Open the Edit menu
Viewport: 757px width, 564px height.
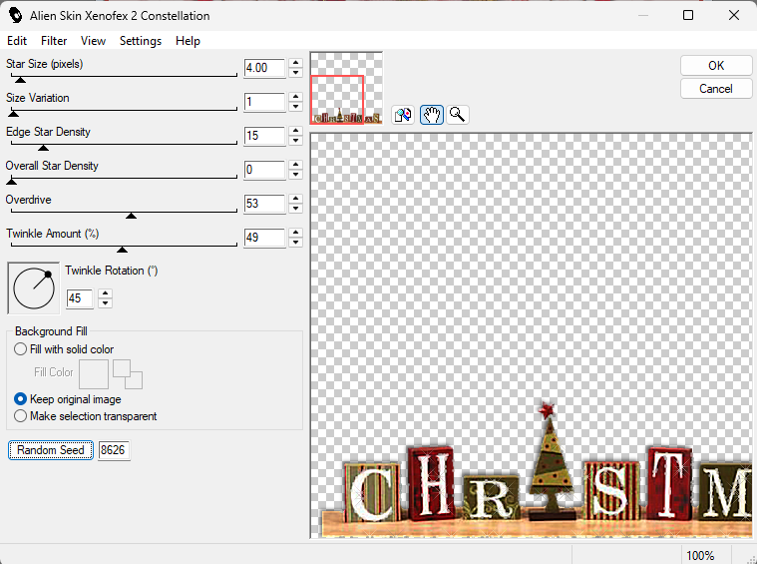17,41
